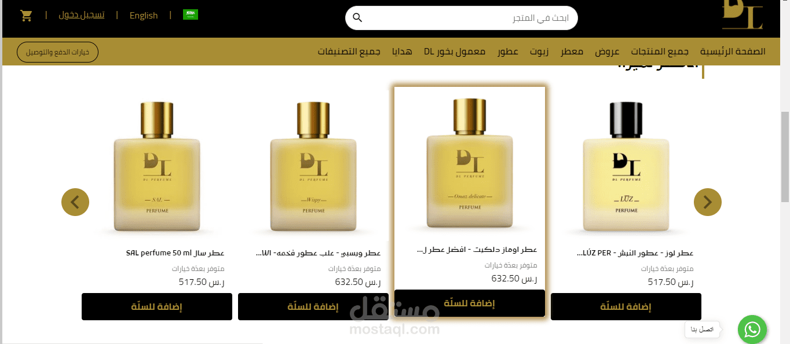Add SAL perfume 50 ml to cart
This screenshot has height=344, width=790.
[157, 306]
